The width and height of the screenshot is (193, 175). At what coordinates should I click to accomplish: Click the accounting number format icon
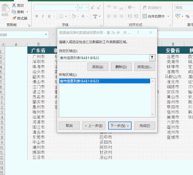pyautogui.click(x=178, y=16)
